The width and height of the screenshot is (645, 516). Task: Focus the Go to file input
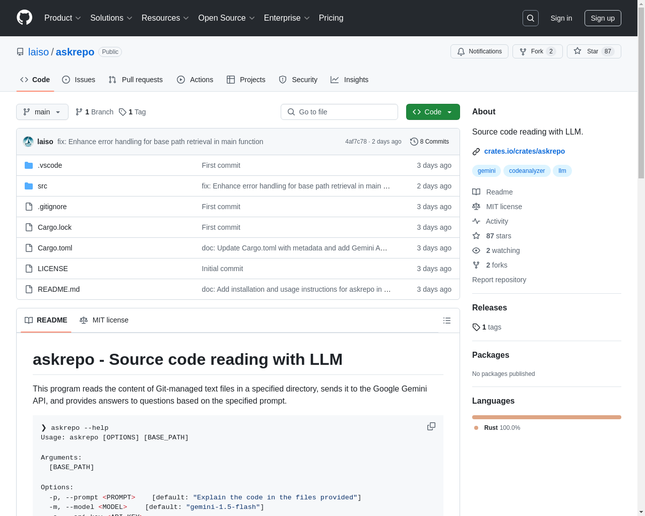coord(339,112)
